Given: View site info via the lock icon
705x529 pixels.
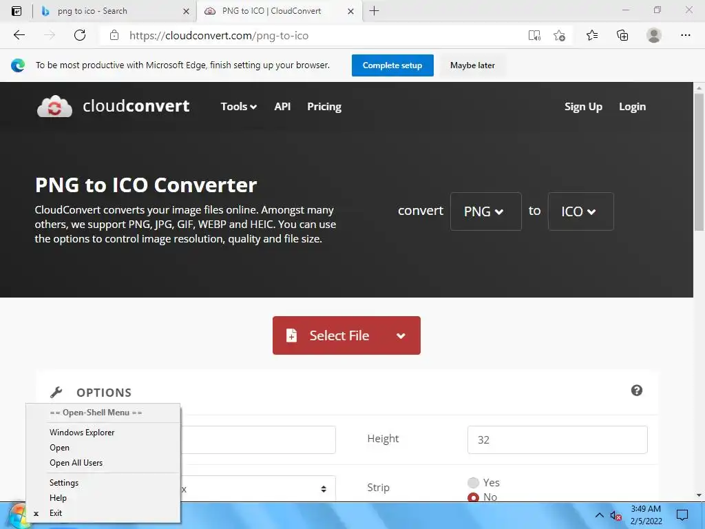Looking at the screenshot, I should pos(114,35).
